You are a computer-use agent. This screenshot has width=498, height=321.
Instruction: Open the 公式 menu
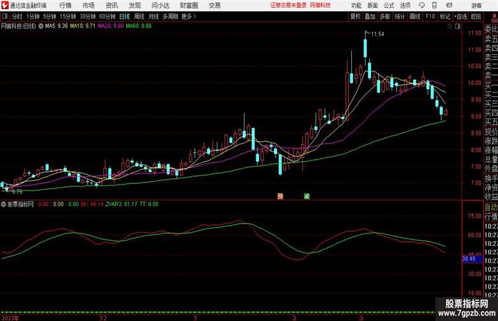[389, 5]
